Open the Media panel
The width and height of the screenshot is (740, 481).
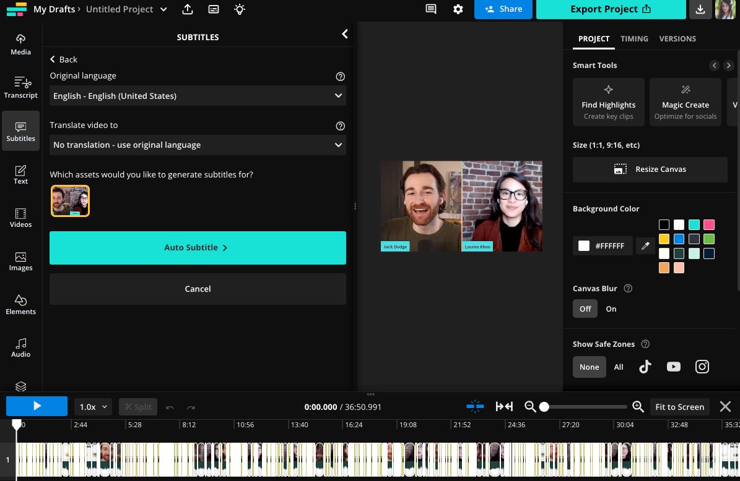click(x=20, y=43)
